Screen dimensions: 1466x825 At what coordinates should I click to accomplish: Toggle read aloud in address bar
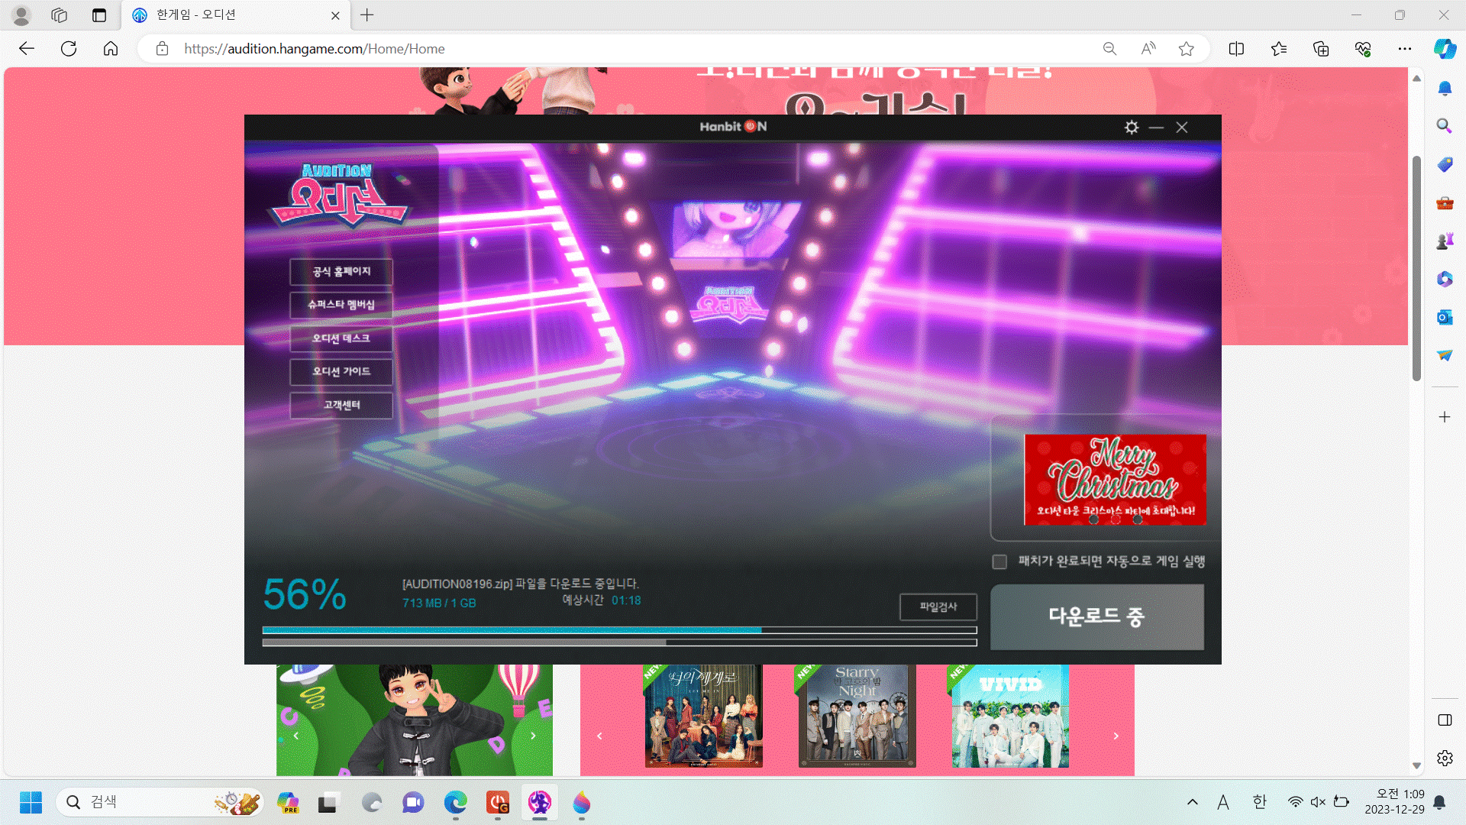click(1148, 49)
